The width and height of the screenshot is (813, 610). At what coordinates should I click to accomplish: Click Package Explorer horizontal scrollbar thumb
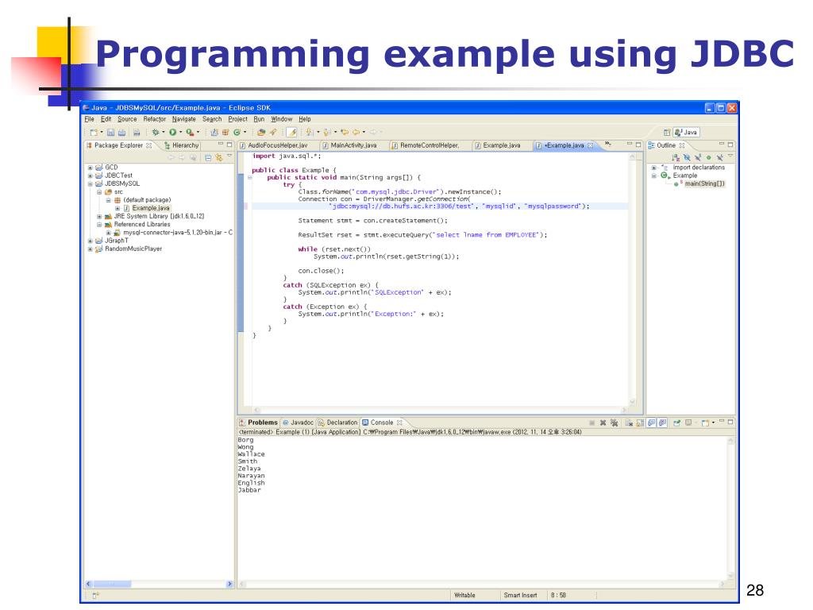pyautogui.click(x=111, y=584)
